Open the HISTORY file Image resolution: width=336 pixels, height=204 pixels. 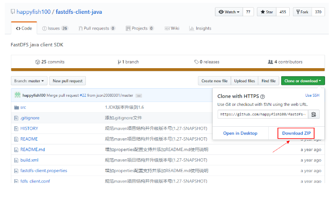[29, 128]
